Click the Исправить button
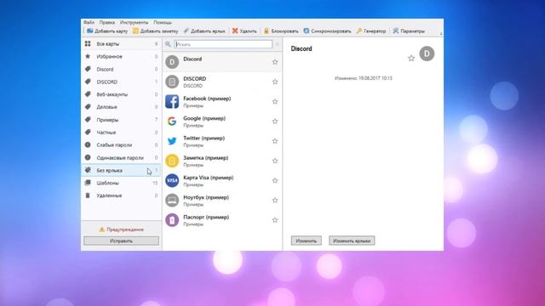Screen dimensions: 545x306 (121, 241)
